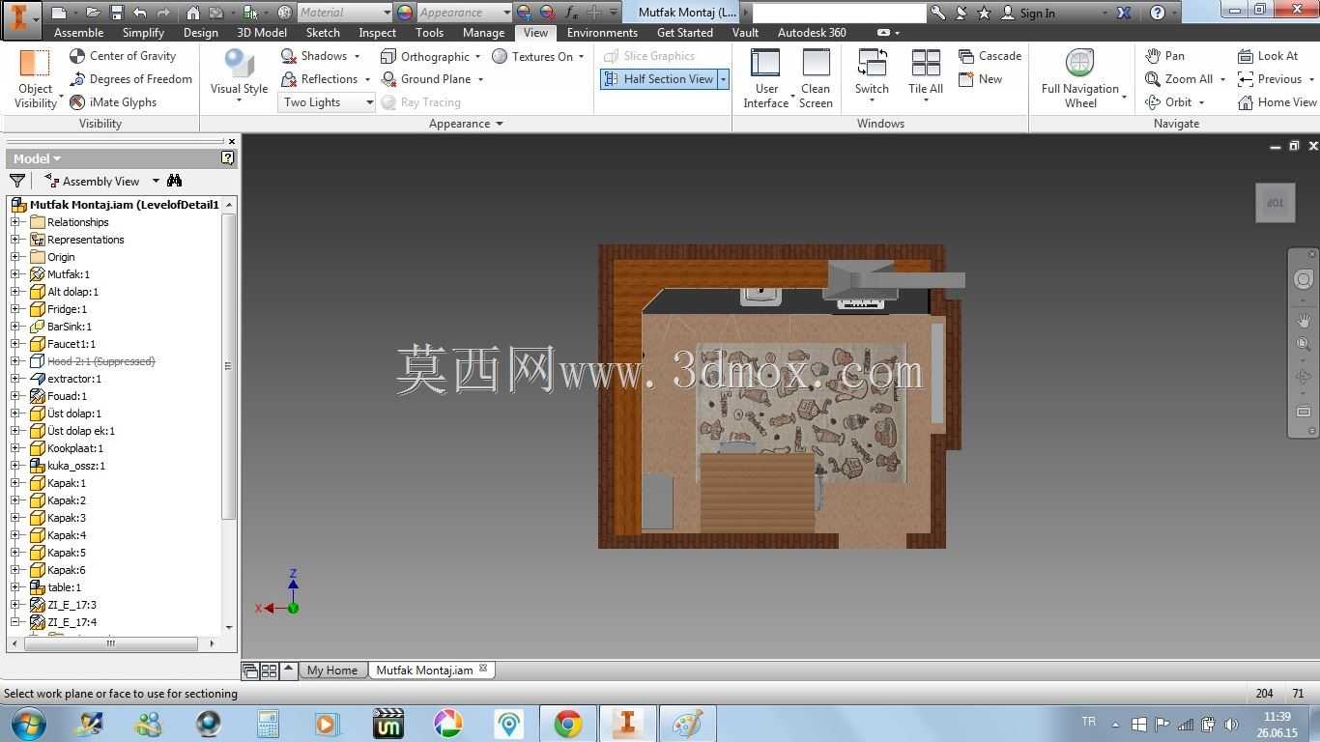This screenshot has height=742, width=1320.
Task: Select Fridge:1 in model browser
Action: point(67,309)
